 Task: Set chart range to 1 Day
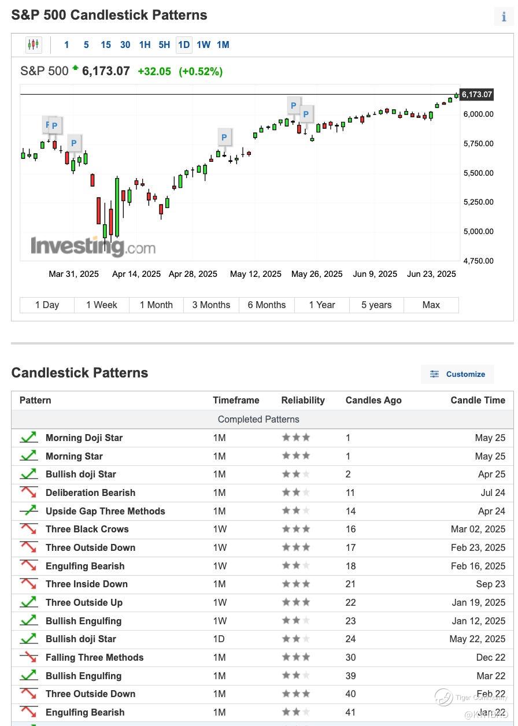pos(47,305)
